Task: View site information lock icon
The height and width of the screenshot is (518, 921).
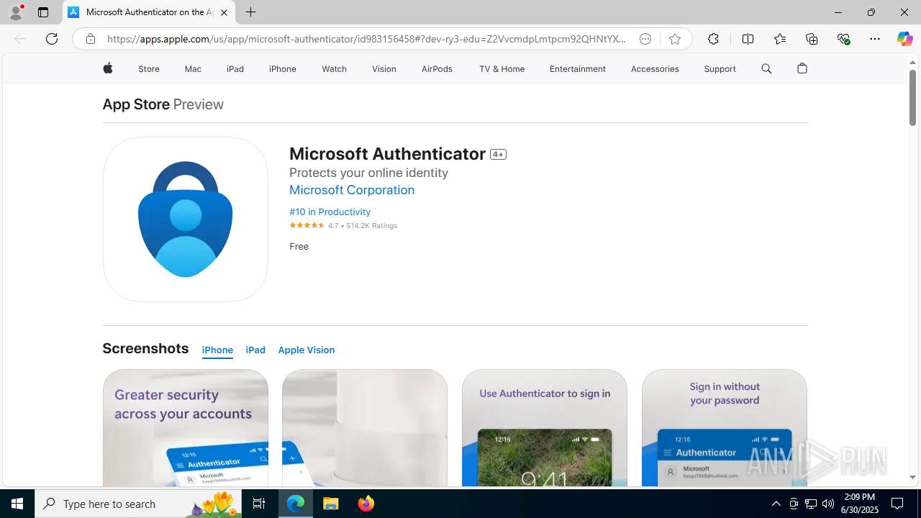Action: coord(90,39)
